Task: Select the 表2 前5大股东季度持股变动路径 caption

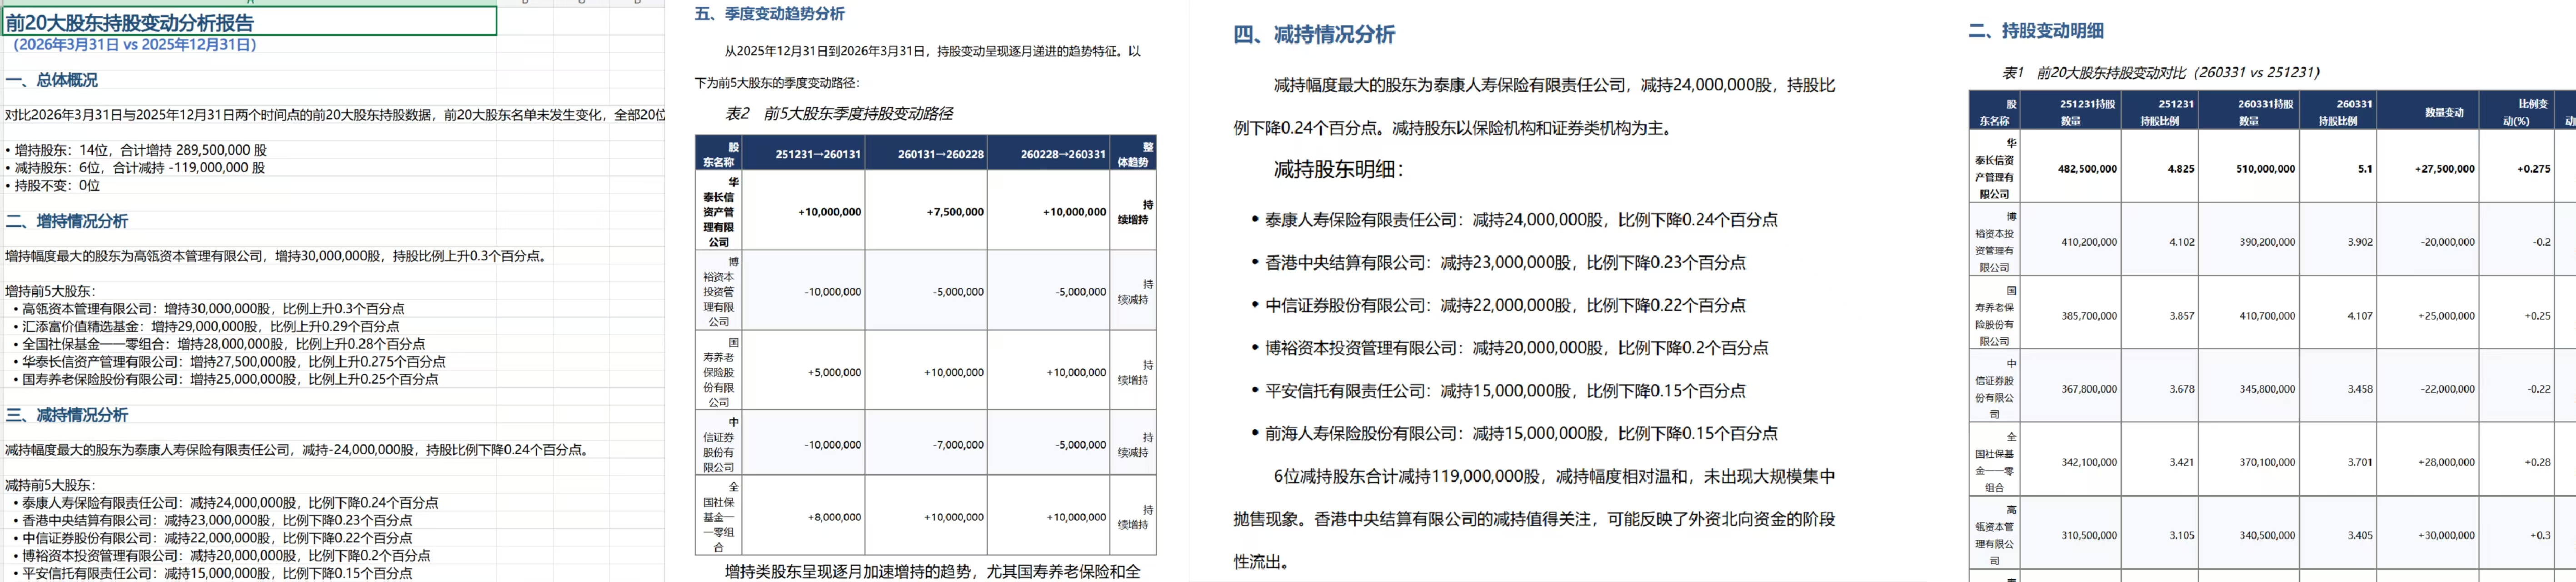Action: pos(839,114)
